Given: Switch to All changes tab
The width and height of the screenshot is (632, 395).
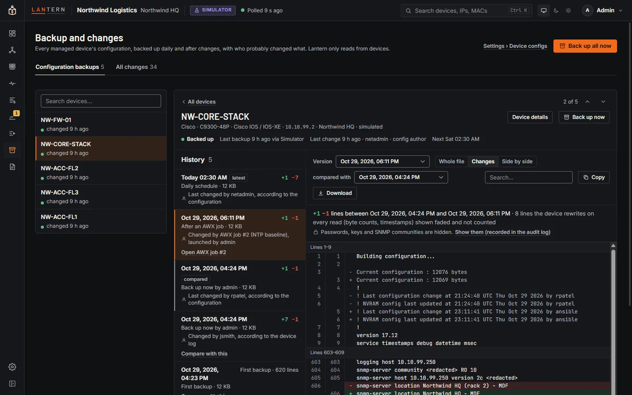Looking at the screenshot, I should [x=136, y=67].
